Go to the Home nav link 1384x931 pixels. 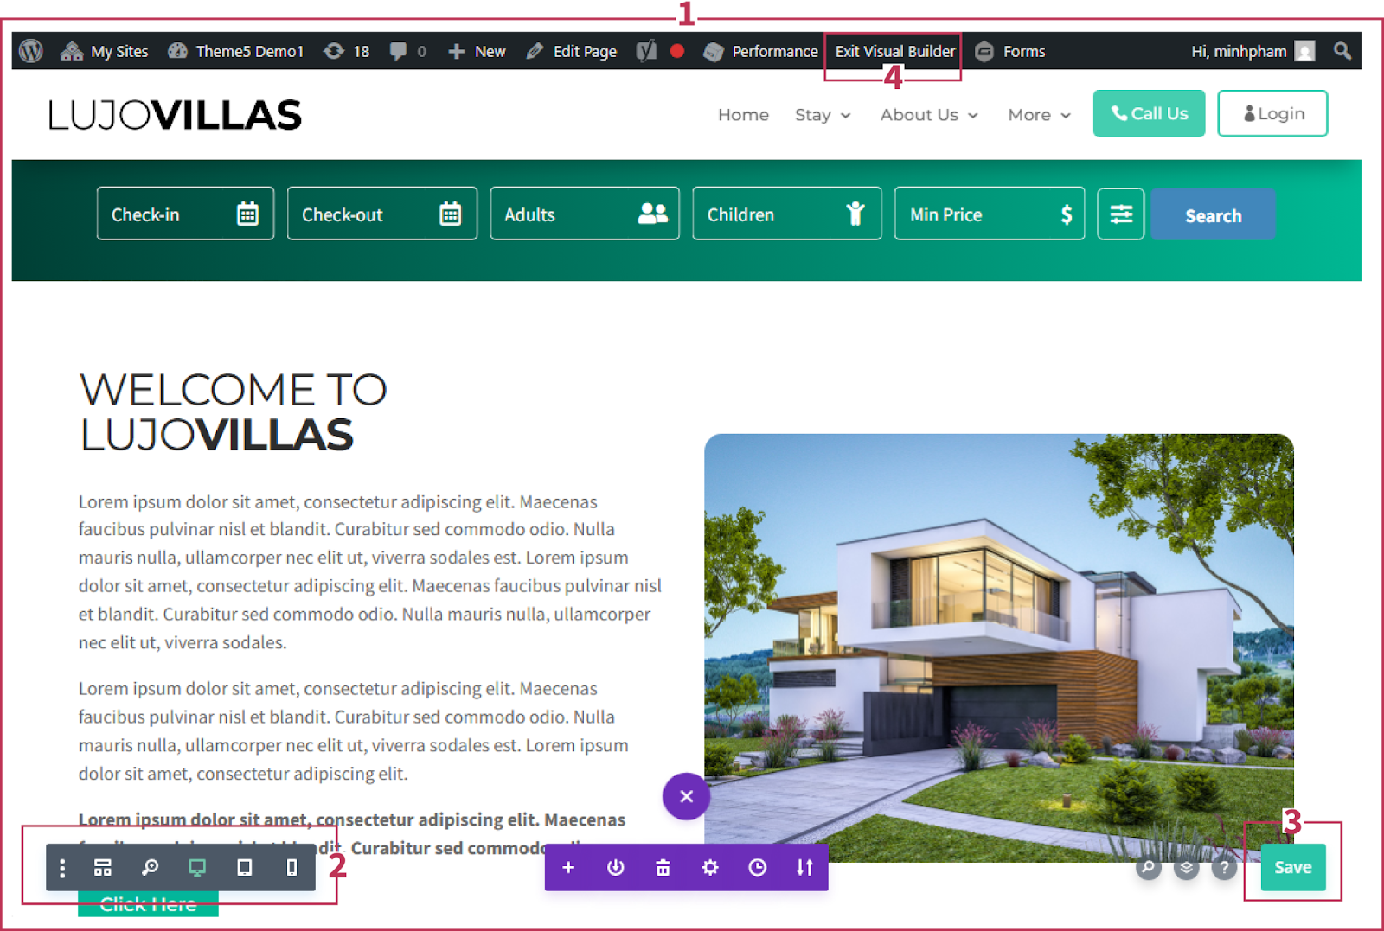pos(743,115)
